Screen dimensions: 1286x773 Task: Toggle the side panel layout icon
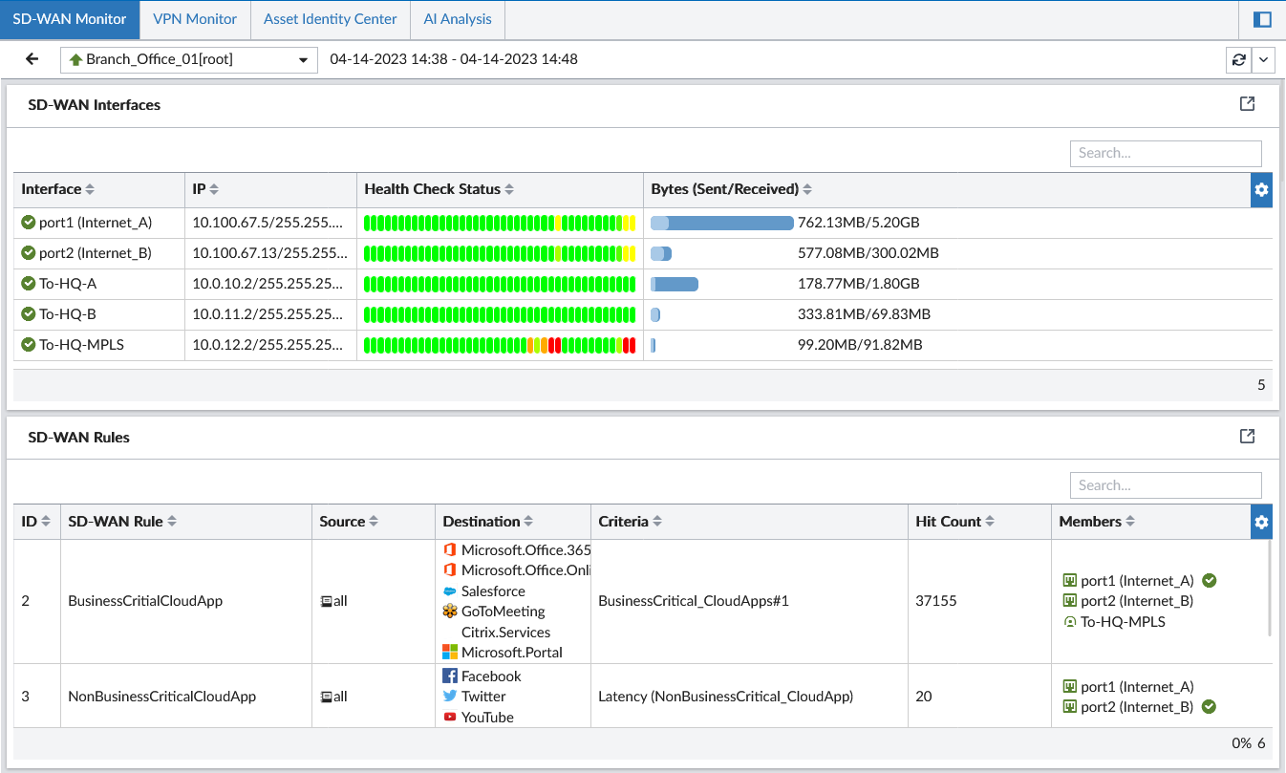click(x=1262, y=19)
